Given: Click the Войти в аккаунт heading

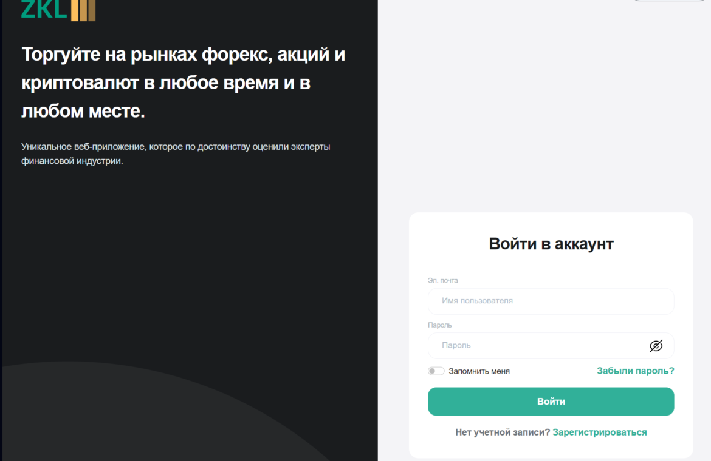Looking at the screenshot, I should [551, 244].
